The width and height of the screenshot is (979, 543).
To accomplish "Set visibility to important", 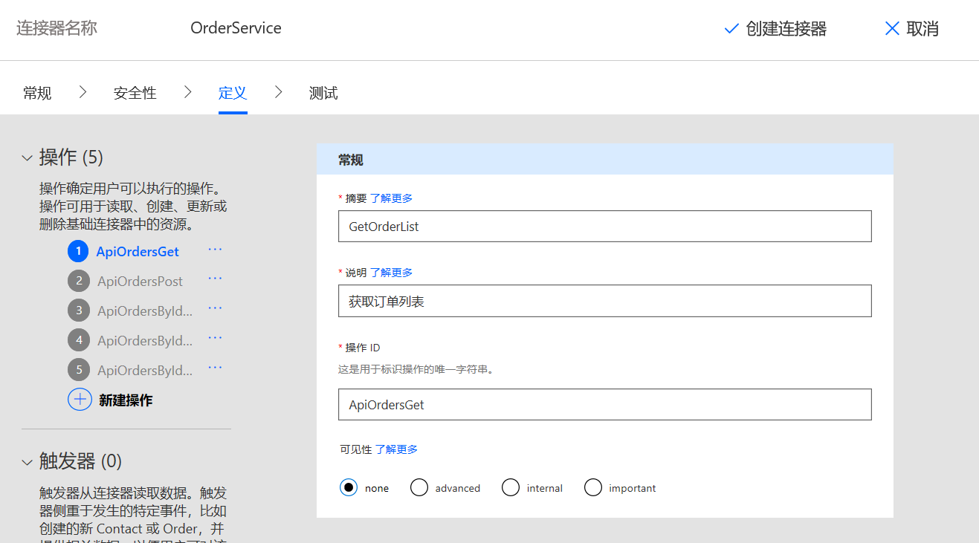I will [x=592, y=487].
